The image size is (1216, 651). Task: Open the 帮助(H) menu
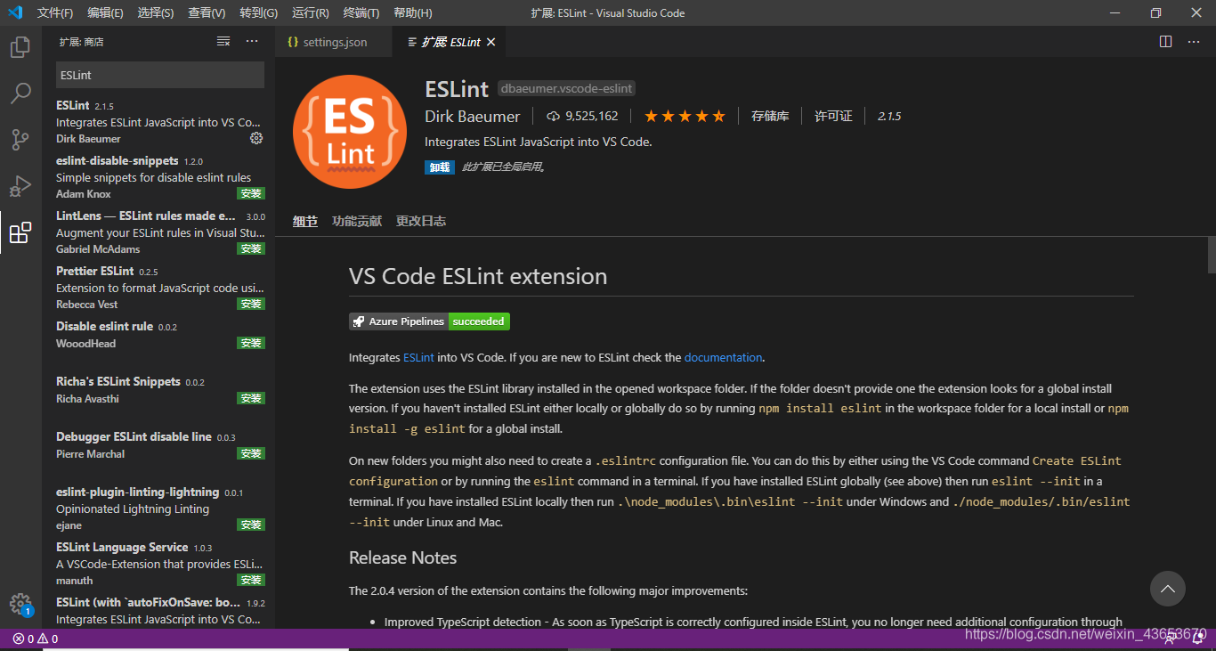[412, 12]
